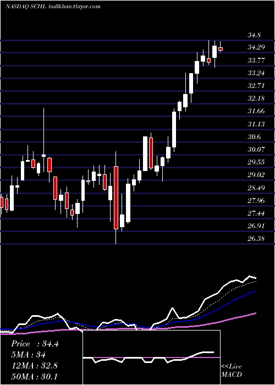Click the 32.18 price axis label
Screen dimensions: 275x385
[x=256, y=98]
